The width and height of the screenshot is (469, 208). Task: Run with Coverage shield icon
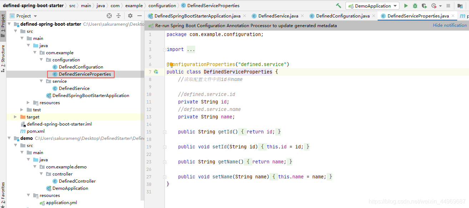pyautogui.click(x=424, y=6)
